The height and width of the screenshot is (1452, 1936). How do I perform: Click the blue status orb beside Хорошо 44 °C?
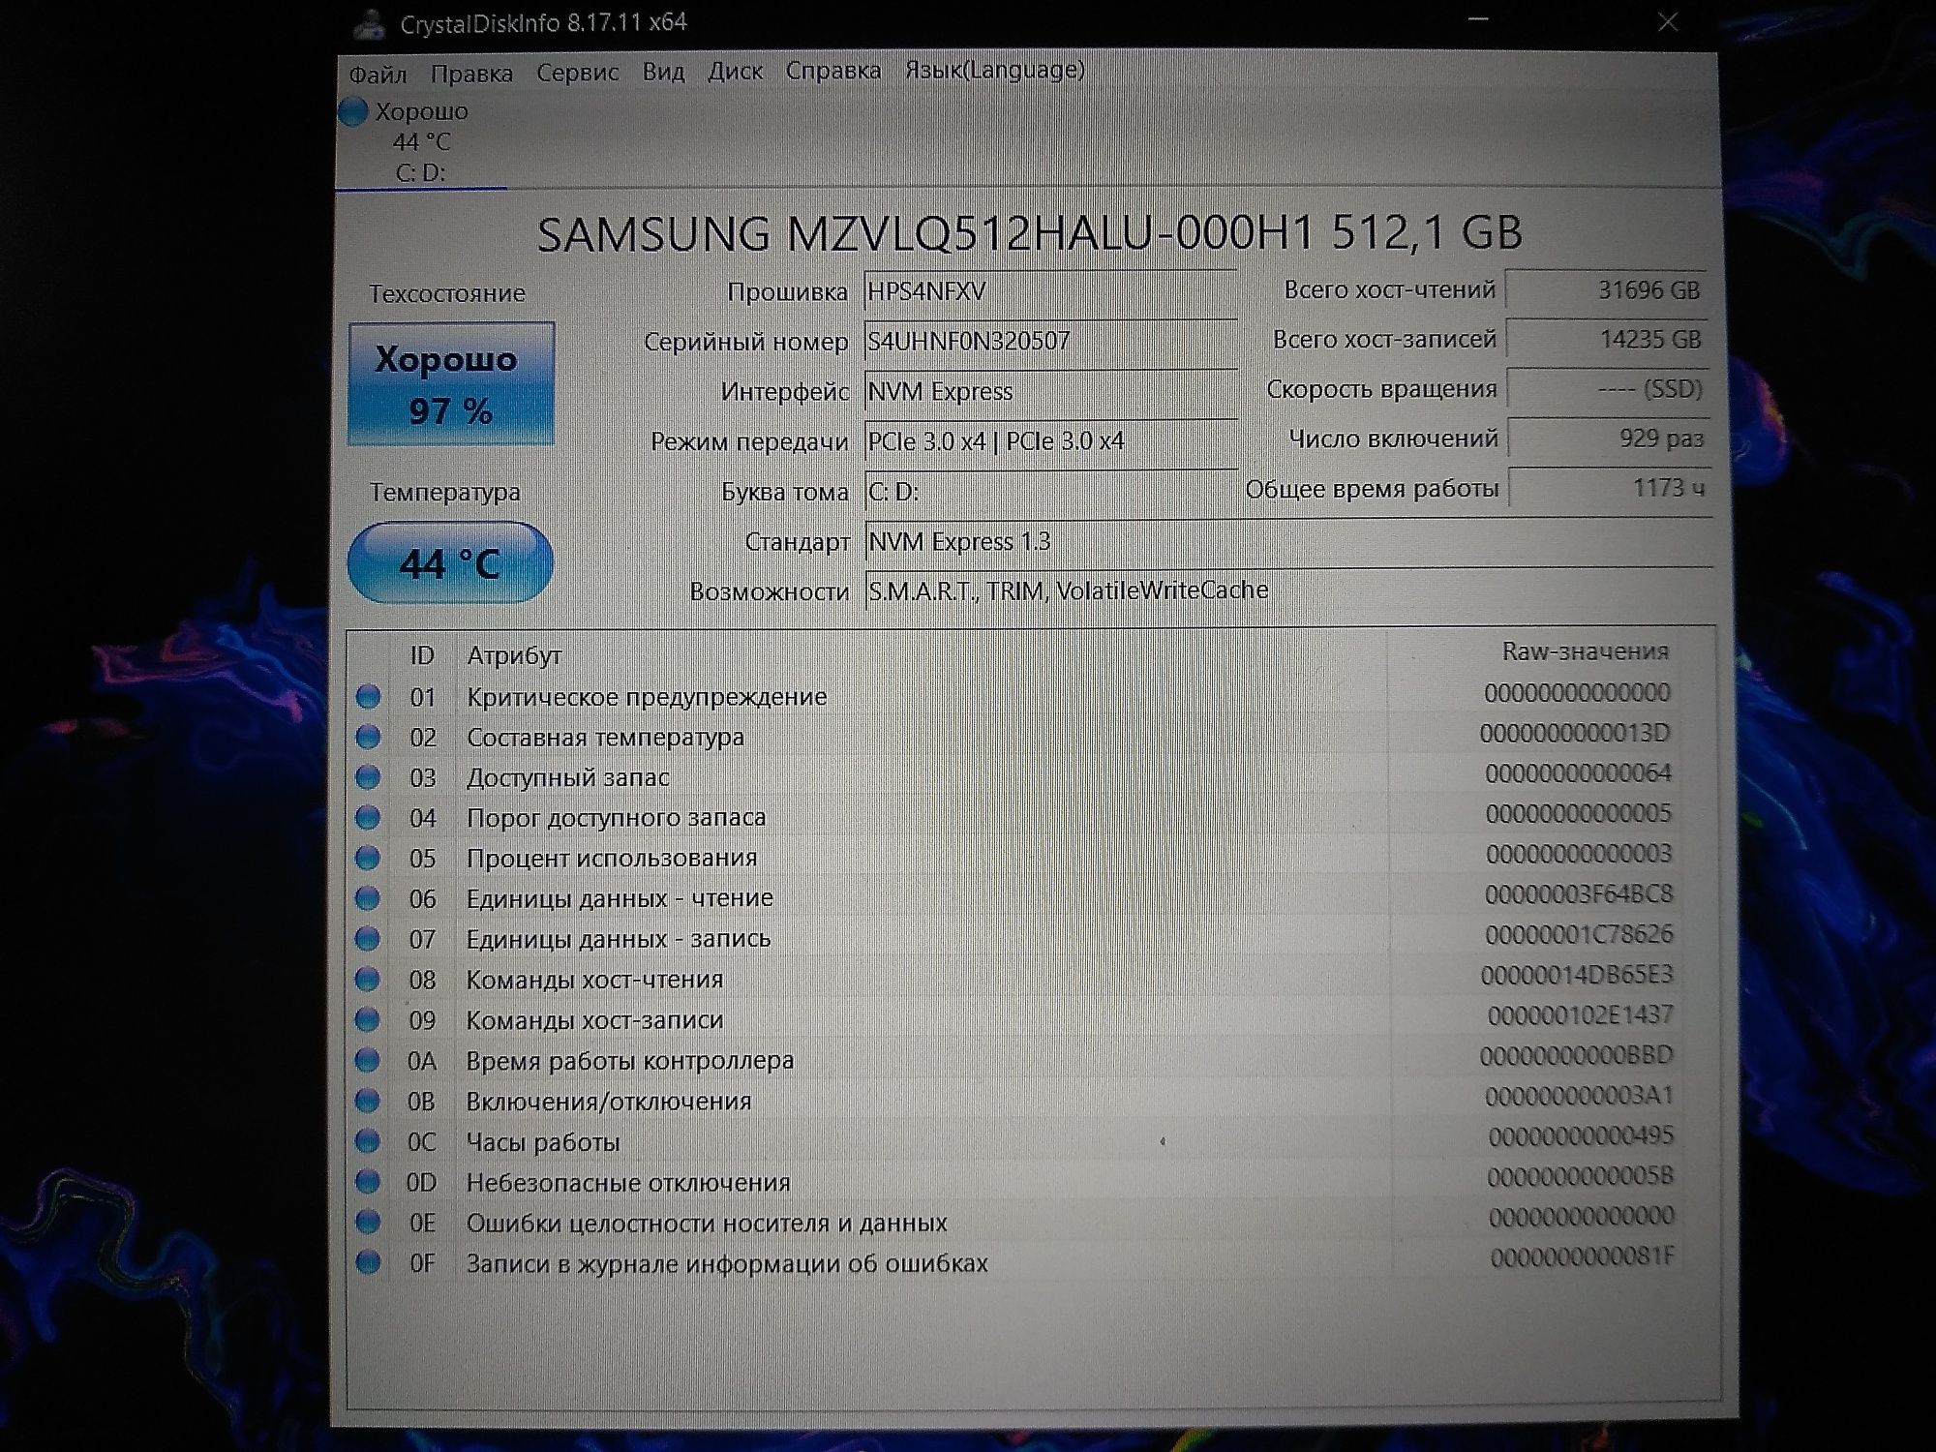coord(353,112)
